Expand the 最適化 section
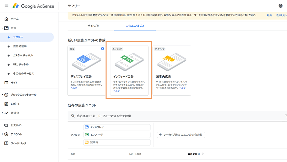 click(x=3, y=113)
